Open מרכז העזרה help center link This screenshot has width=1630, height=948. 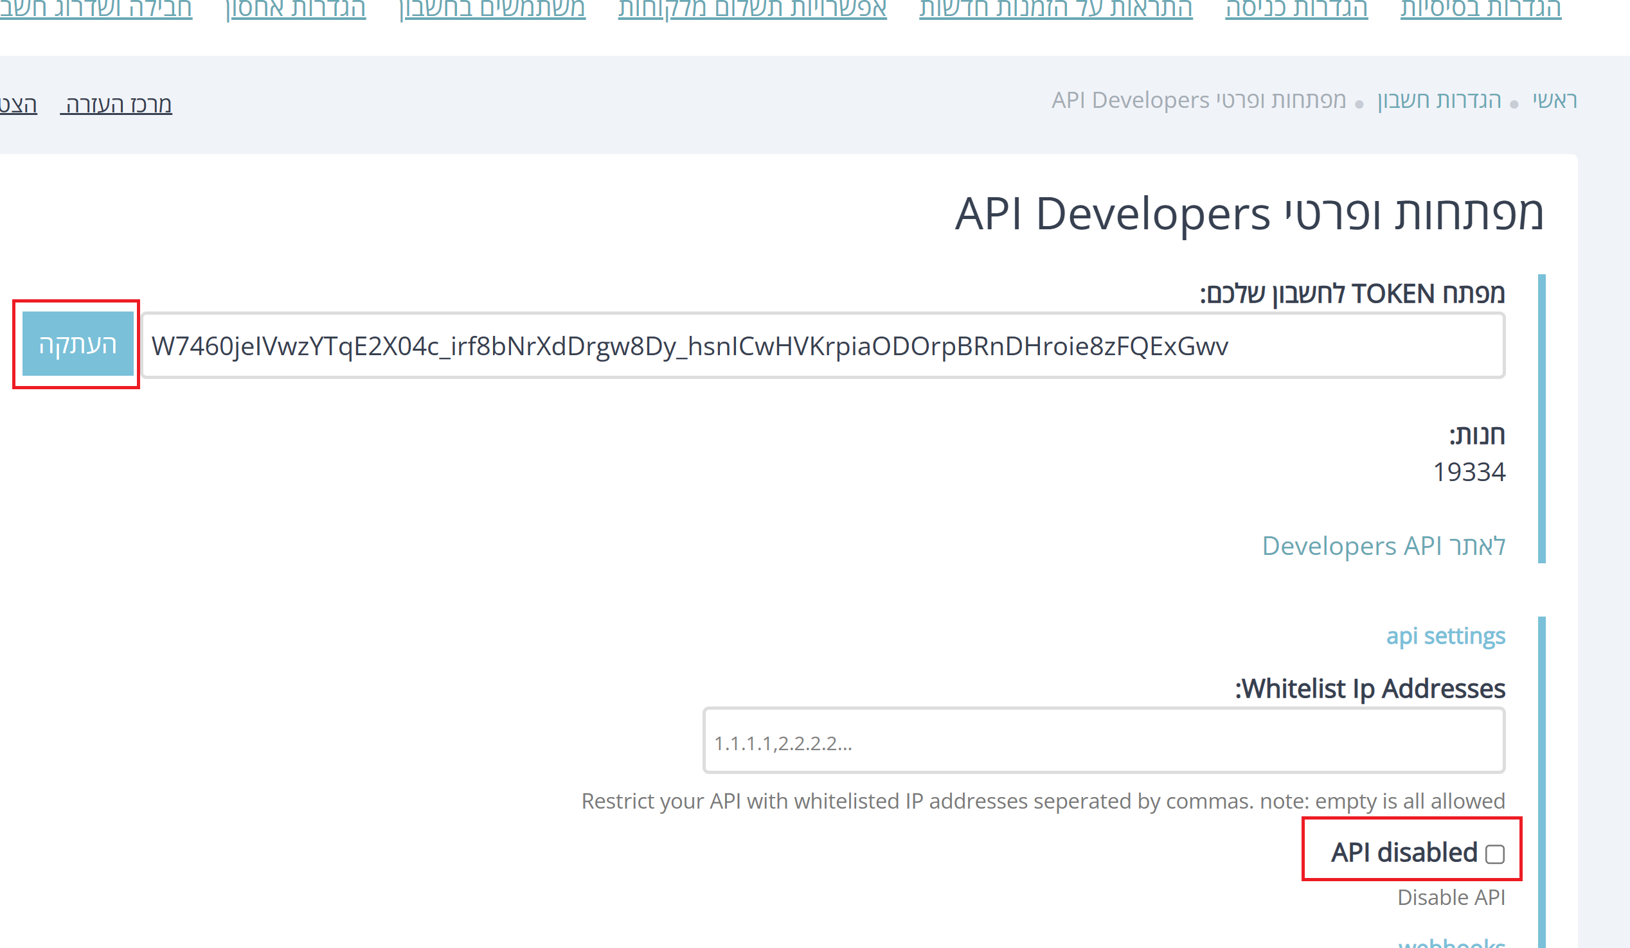tap(116, 104)
